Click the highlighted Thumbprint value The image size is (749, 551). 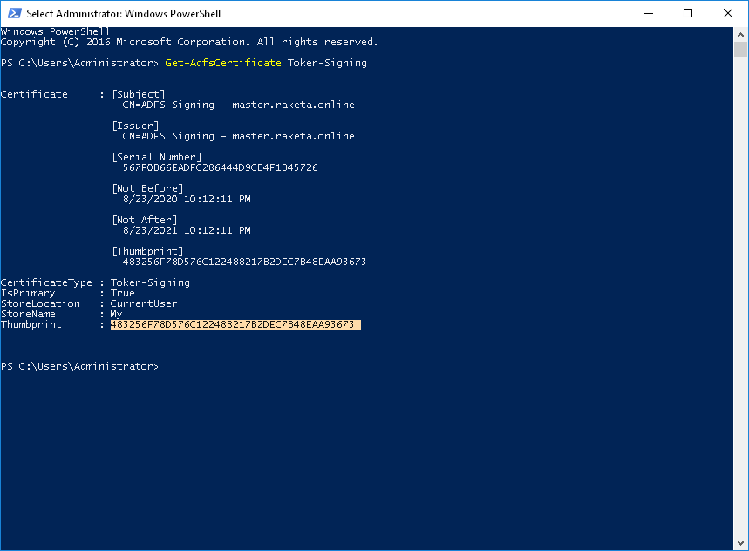pos(232,325)
